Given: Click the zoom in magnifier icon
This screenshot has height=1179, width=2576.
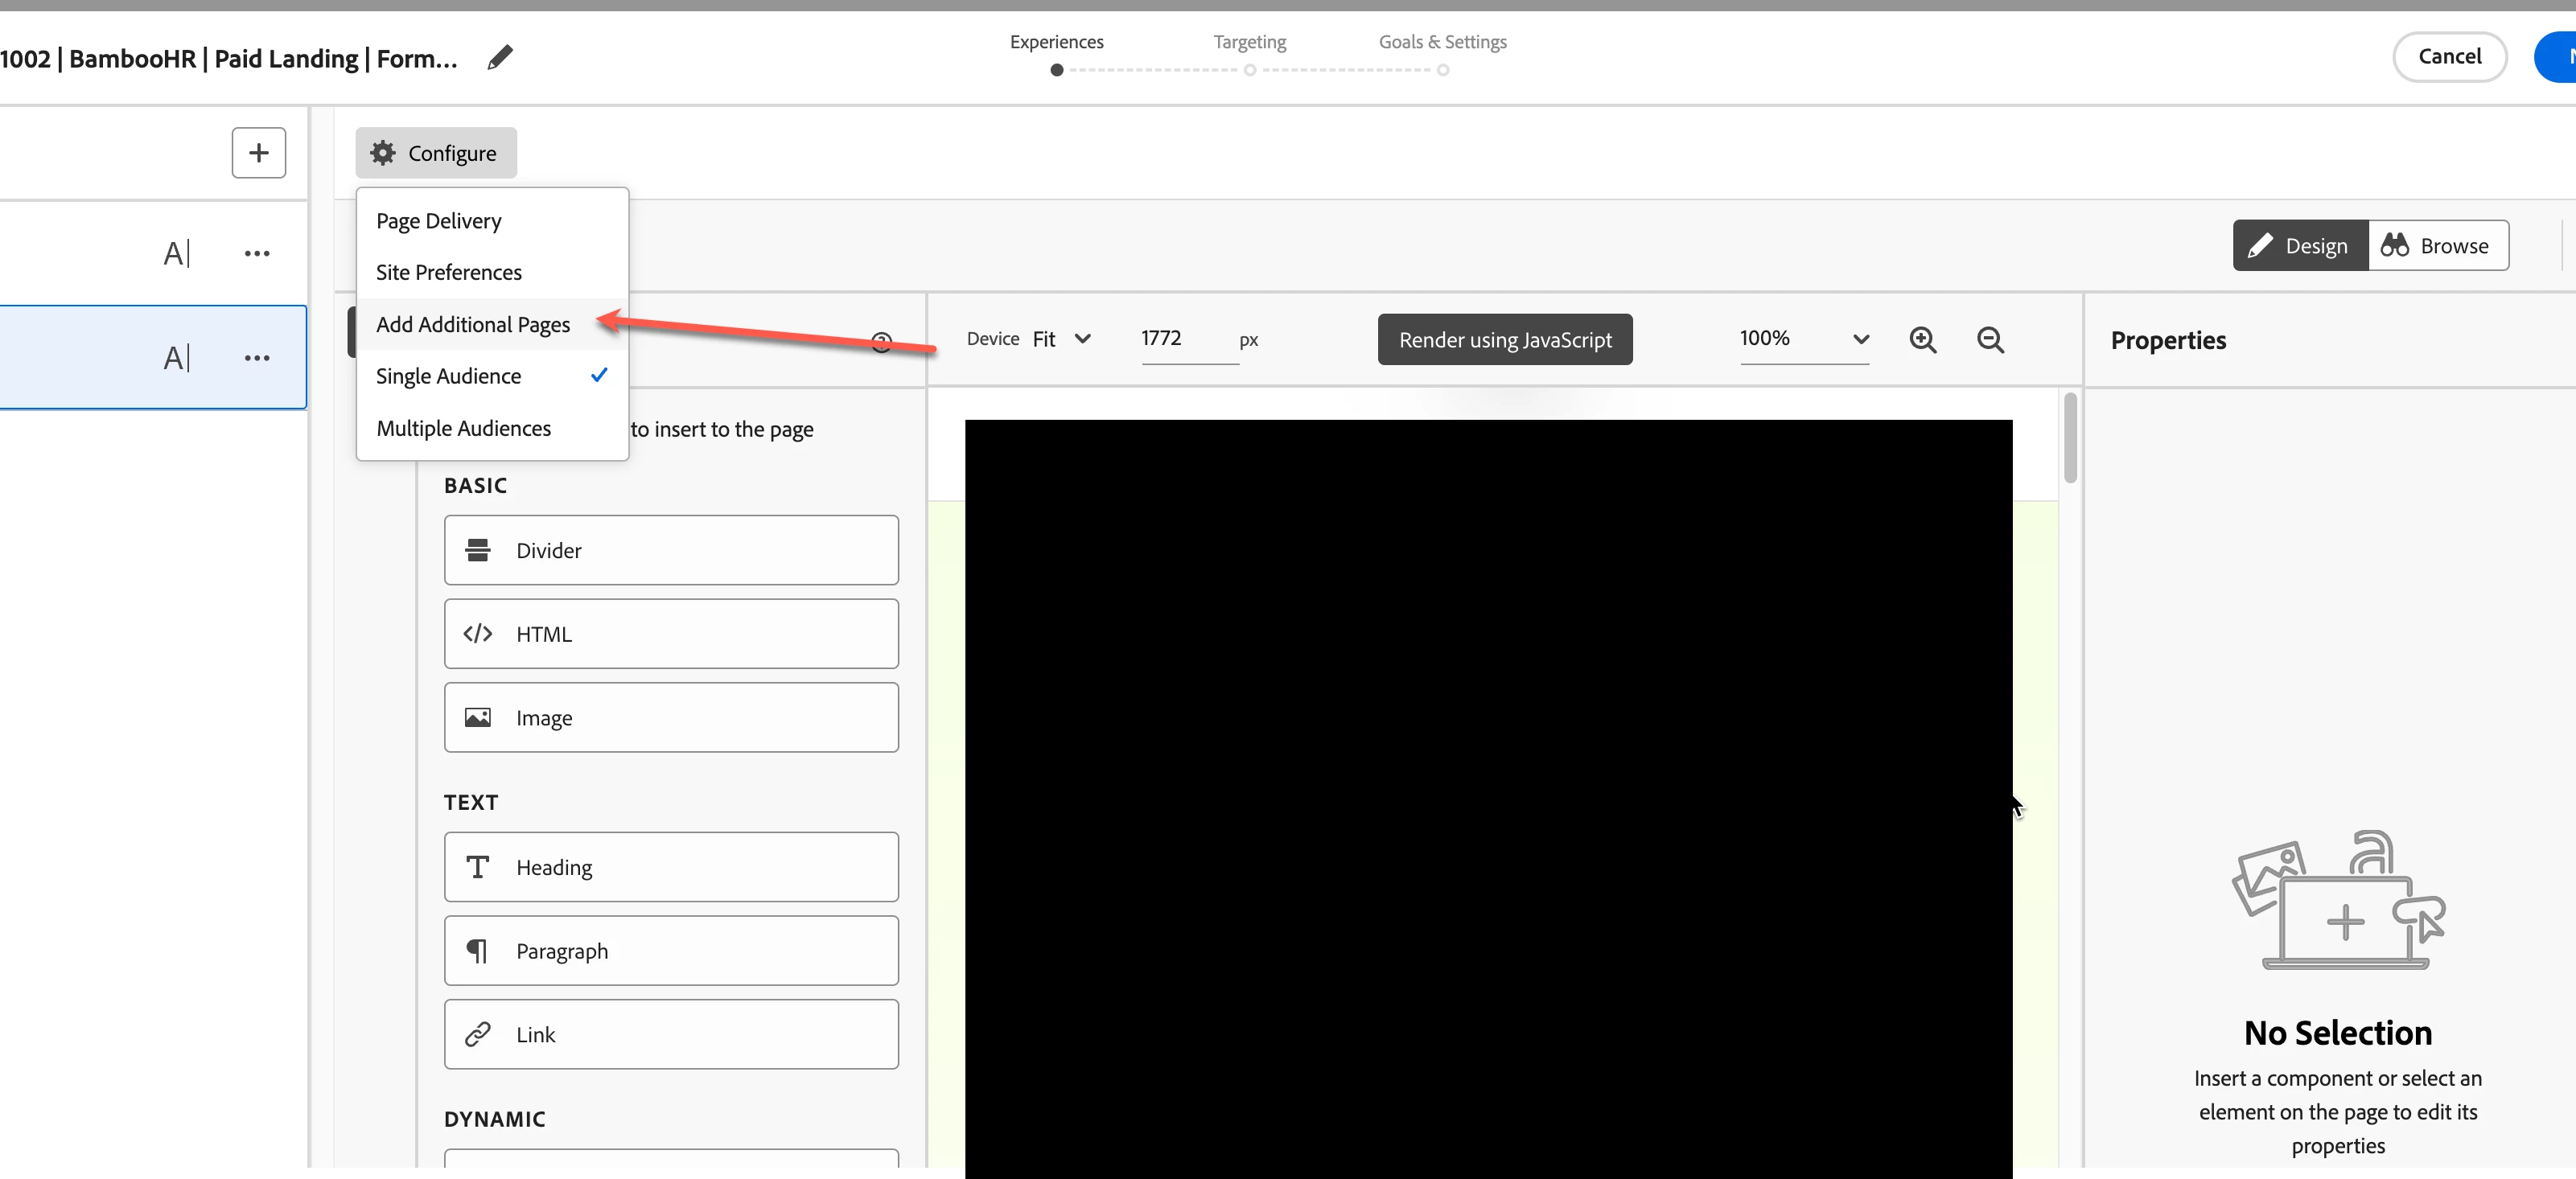Looking at the screenshot, I should tap(1922, 340).
